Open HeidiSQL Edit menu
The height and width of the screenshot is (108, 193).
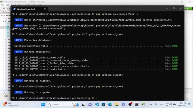[x=7, y=5]
